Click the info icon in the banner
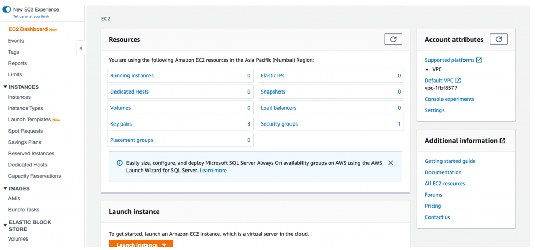The height and width of the screenshot is (250, 535). 119,163
